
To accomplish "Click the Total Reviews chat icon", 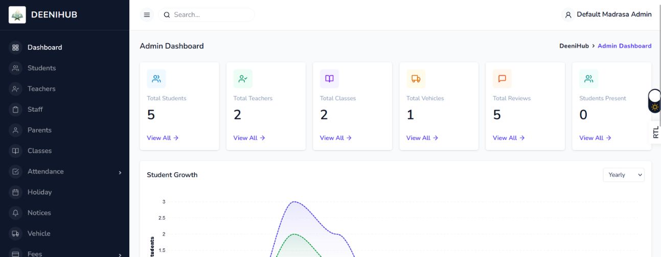I will (502, 79).
